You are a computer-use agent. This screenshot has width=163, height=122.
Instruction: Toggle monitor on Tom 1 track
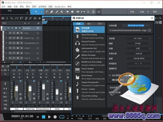click(x=21, y=53)
